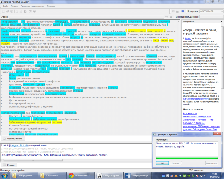This screenshot has width=224, height=179.
Task: Click the log line 'Символов: 3925 / Слов: 452'
Action: (x=32, y=152)
